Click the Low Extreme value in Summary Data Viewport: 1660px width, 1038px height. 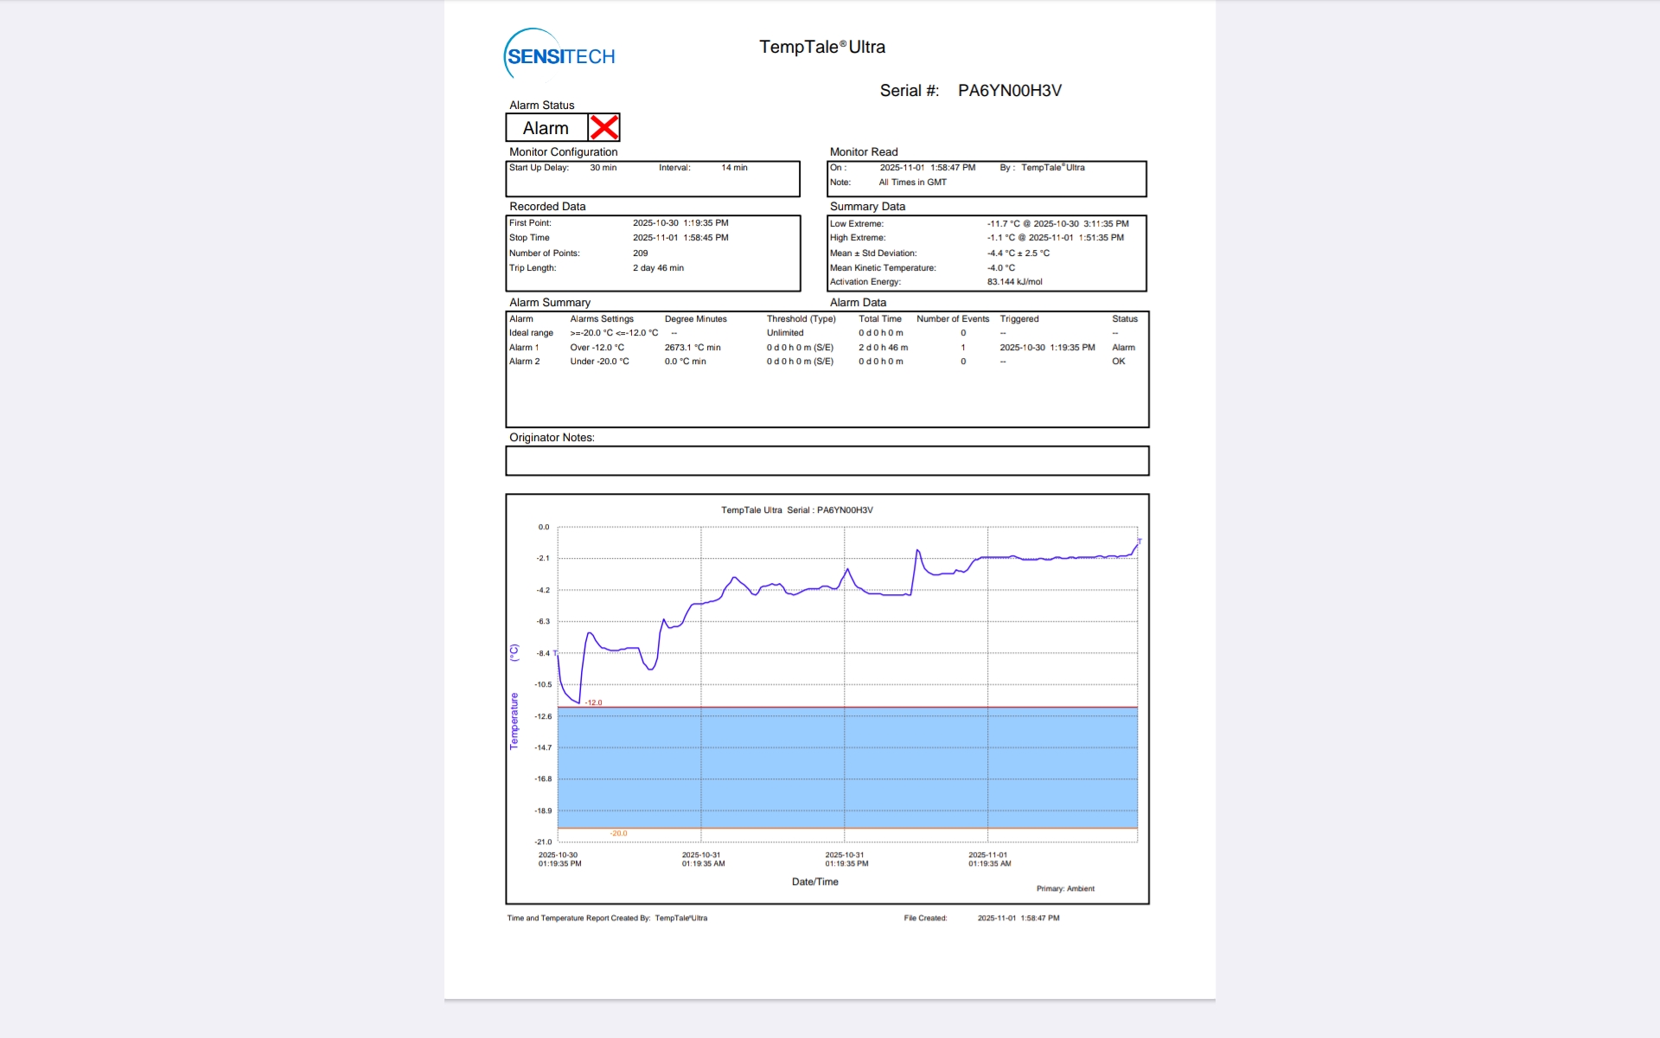[x=1057, y=224]
